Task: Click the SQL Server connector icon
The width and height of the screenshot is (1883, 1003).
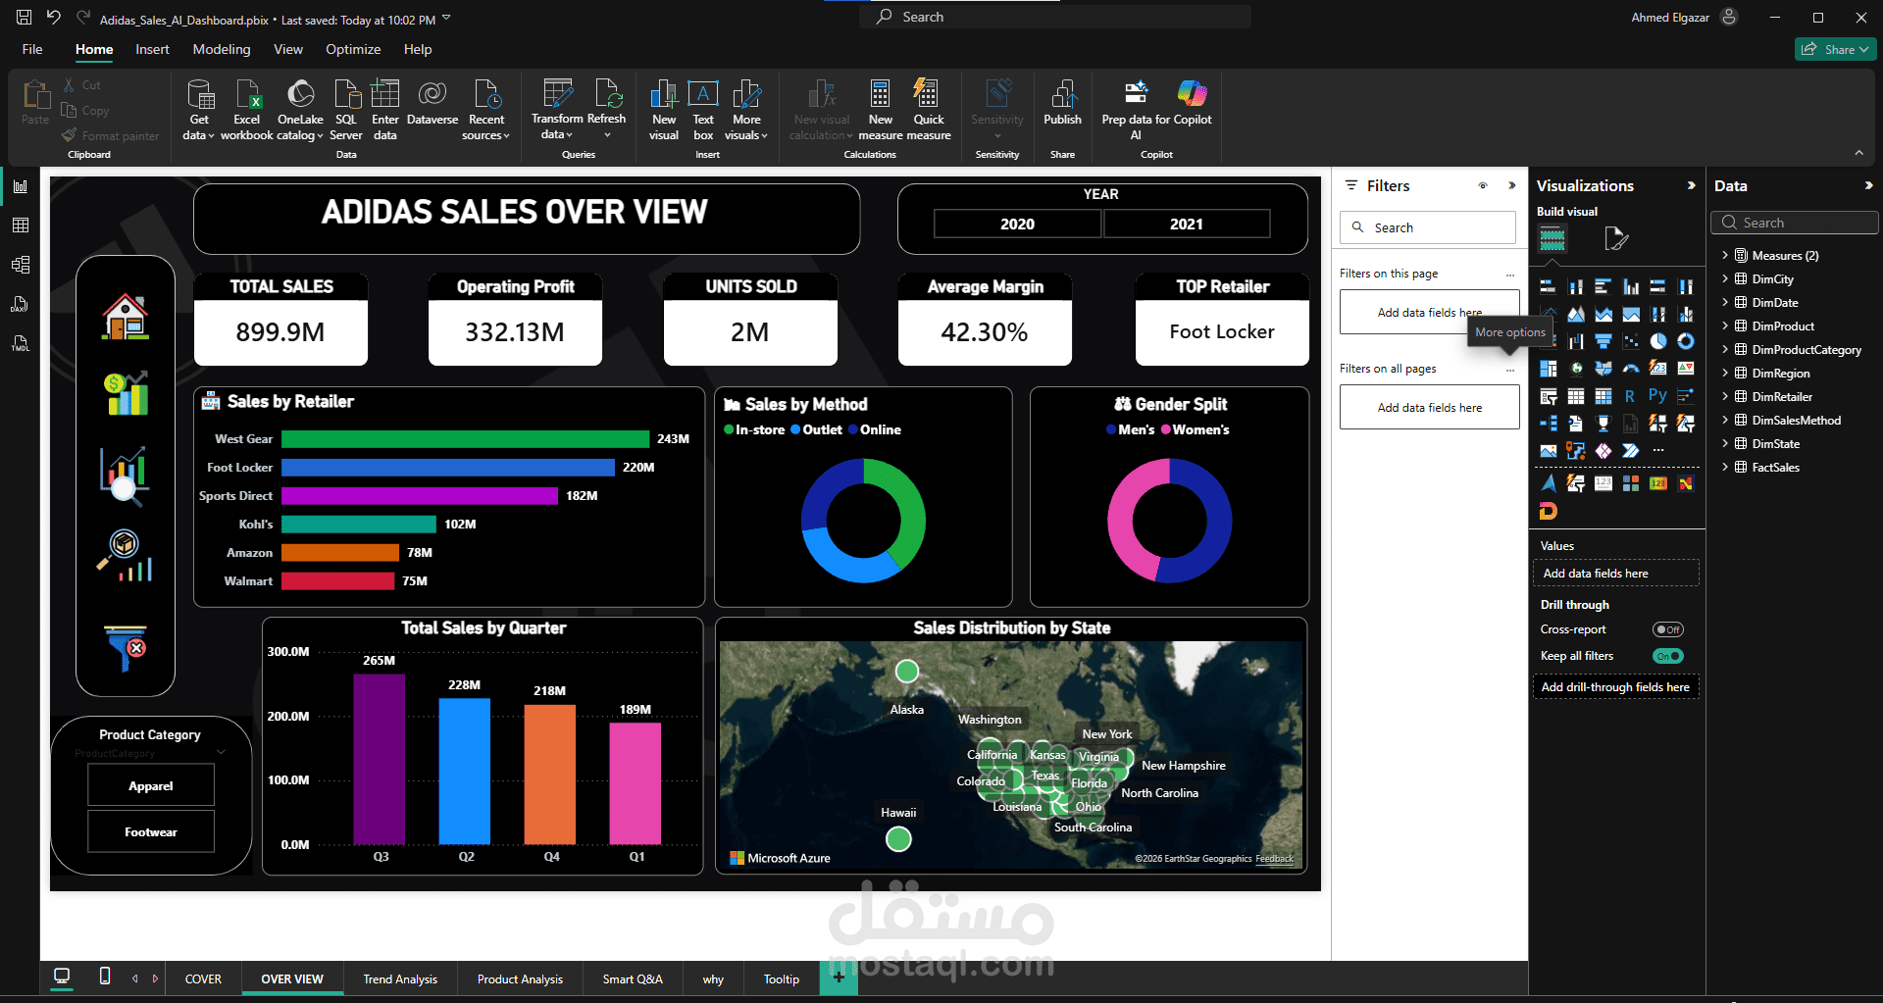Action: coord(347,94)
